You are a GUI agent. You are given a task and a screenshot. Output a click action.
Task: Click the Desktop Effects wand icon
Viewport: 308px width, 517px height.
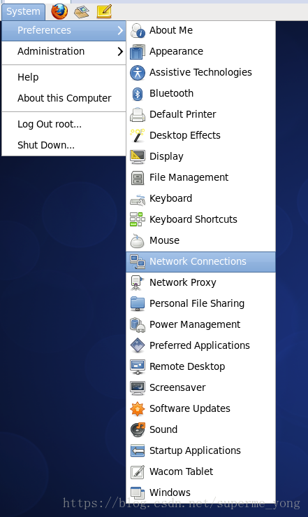pos(138,135)
